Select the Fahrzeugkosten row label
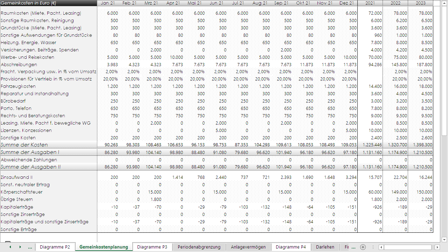The width and height of the screenshot is (448, 252). coord(18,86)
